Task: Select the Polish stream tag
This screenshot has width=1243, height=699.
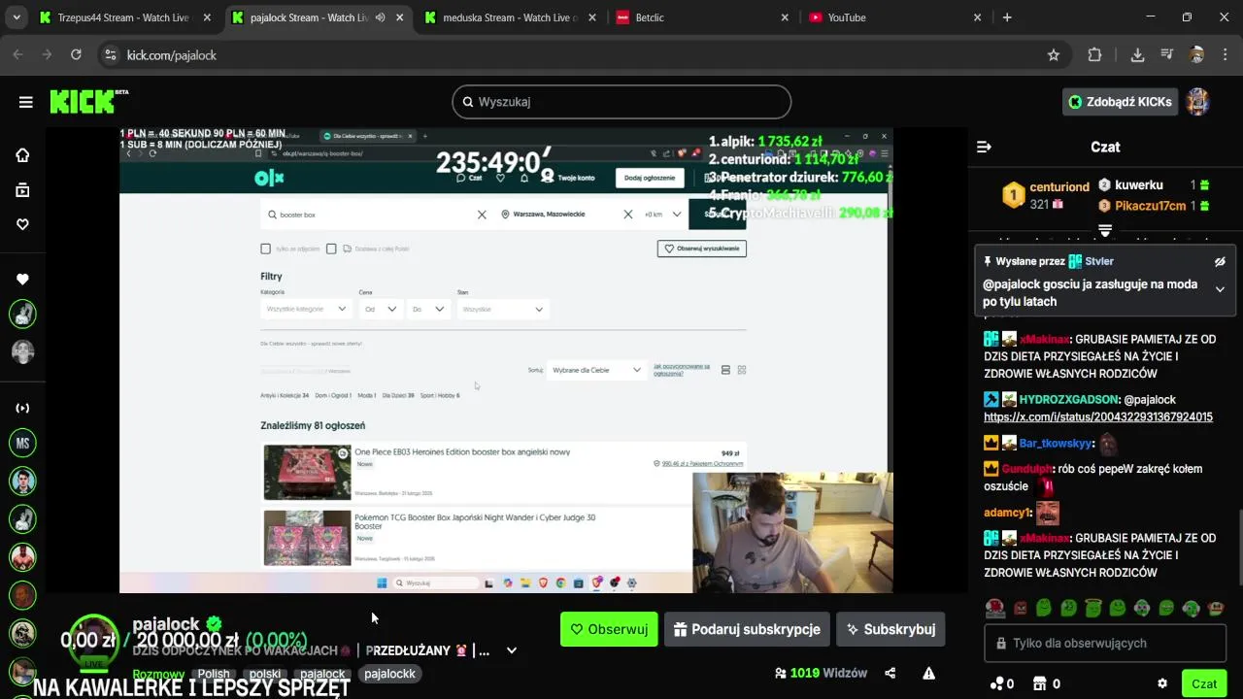Action: (x=214, y=674)
